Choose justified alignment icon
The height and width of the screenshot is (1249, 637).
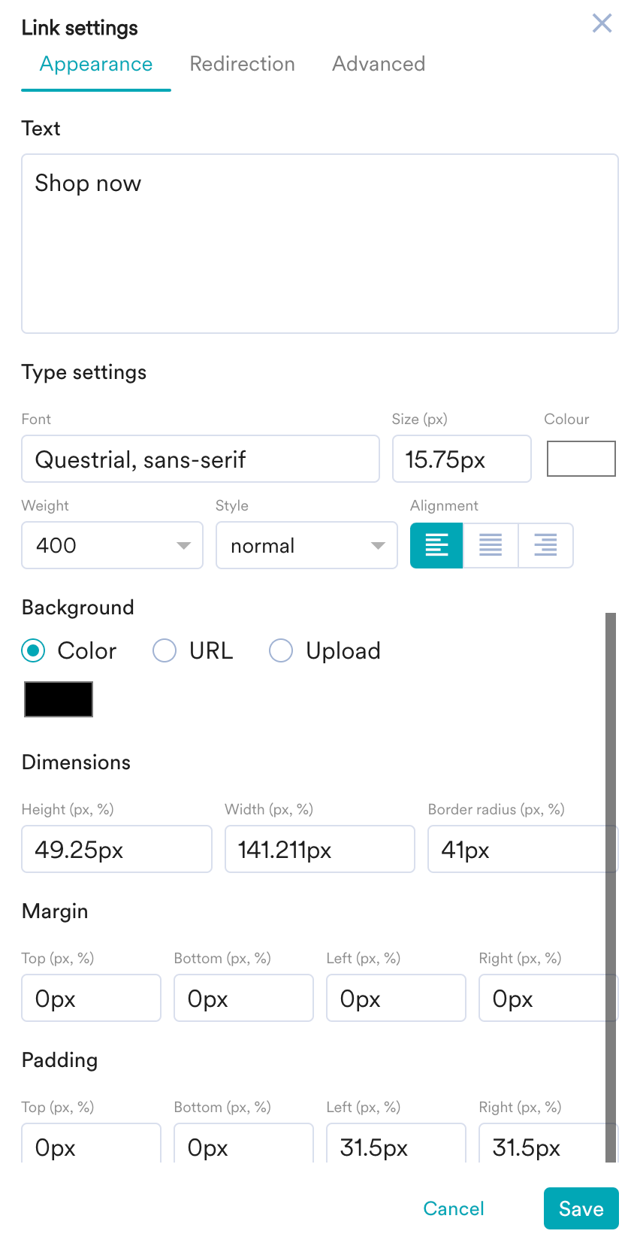point(491,545)
